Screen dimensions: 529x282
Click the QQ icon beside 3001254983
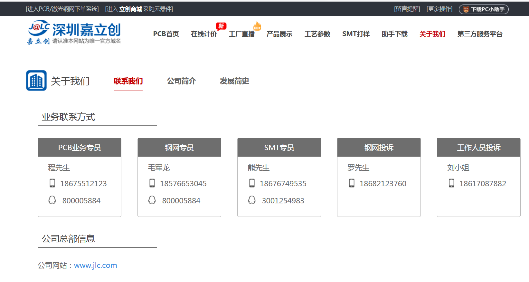pos(252,200)
